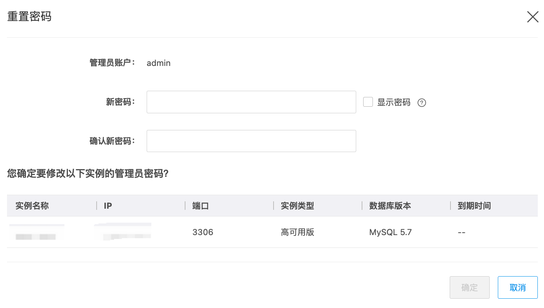Click the 到期时间 column header
Screen dimensions: 544x308
(474, 206)
